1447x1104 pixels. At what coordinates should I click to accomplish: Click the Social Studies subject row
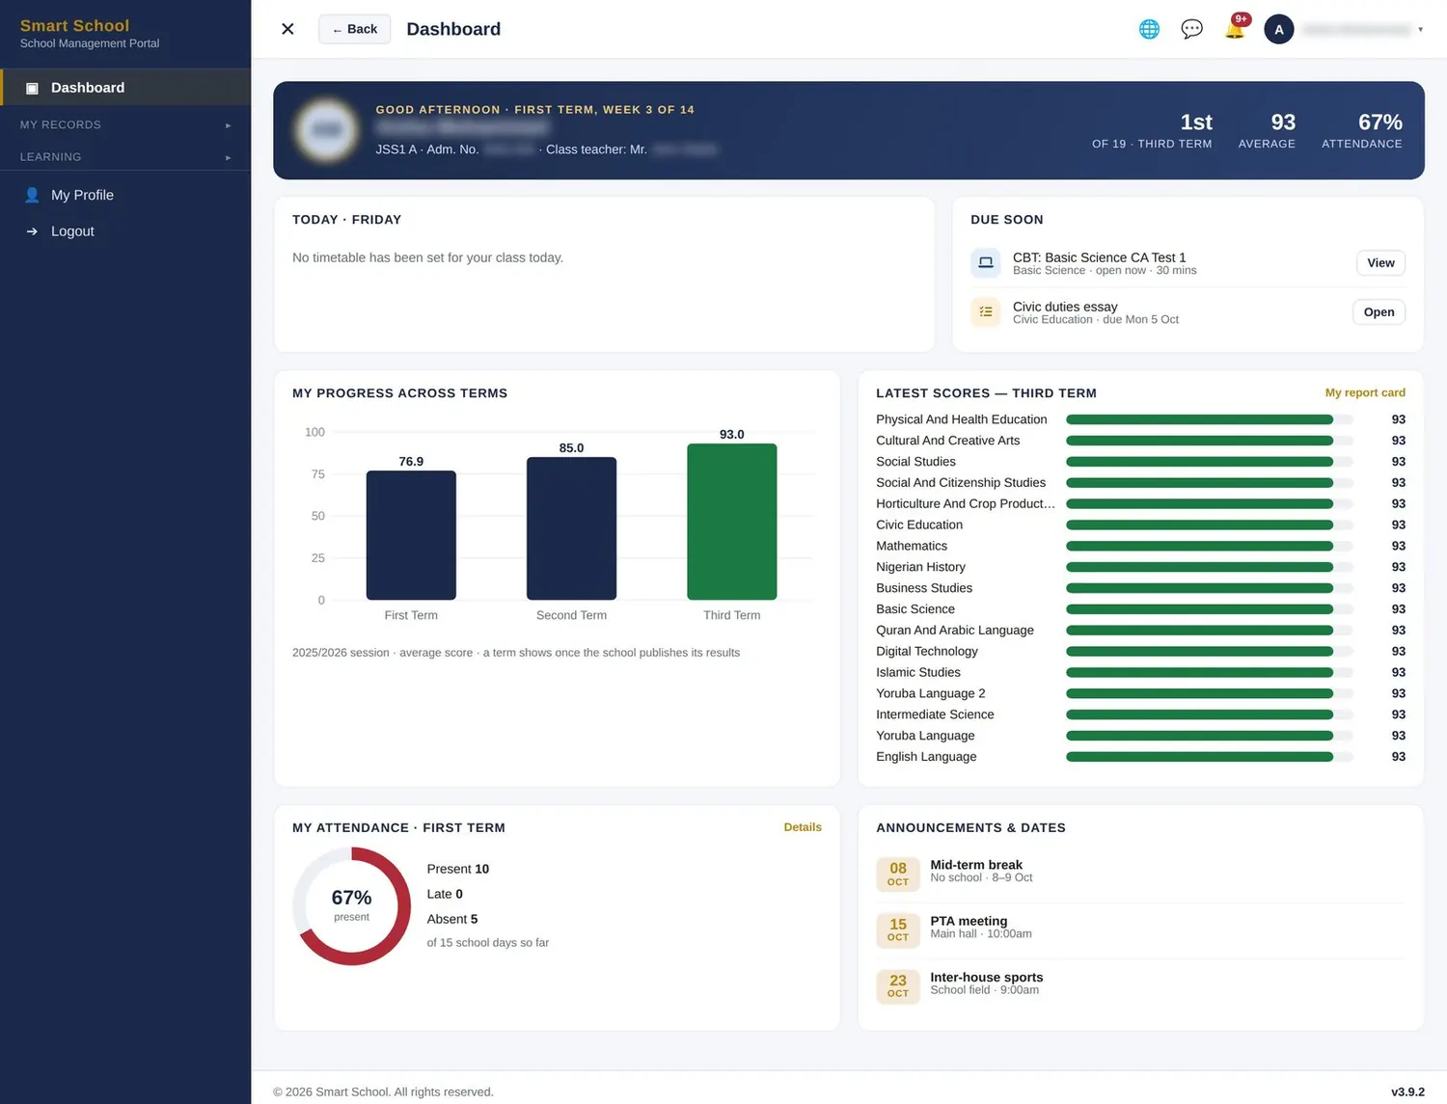point(1140,462)
